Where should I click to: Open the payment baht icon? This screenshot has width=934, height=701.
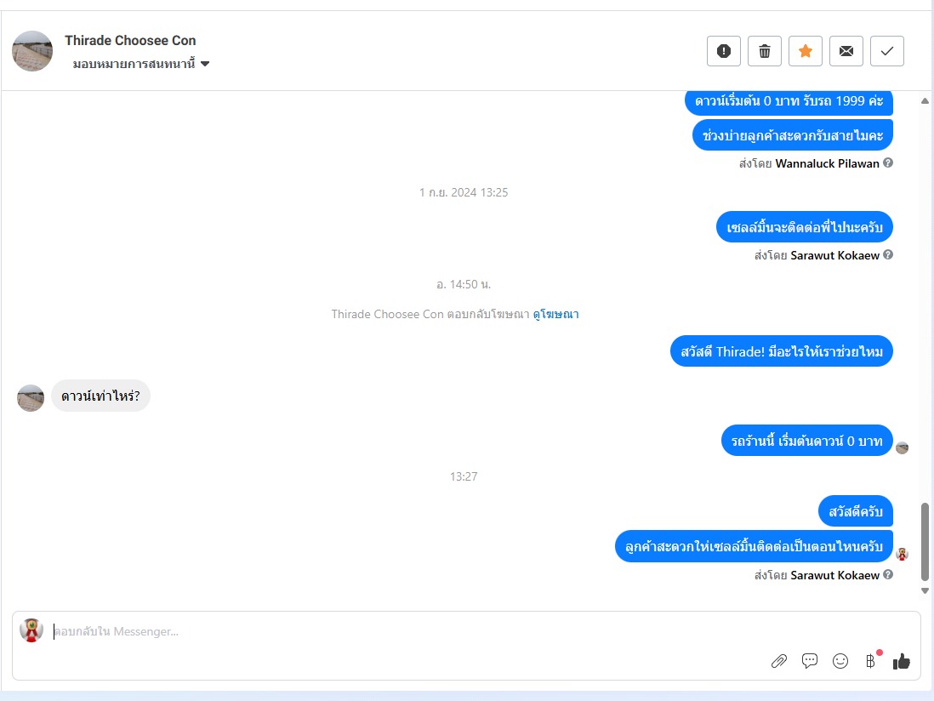[x=870, y=661]
